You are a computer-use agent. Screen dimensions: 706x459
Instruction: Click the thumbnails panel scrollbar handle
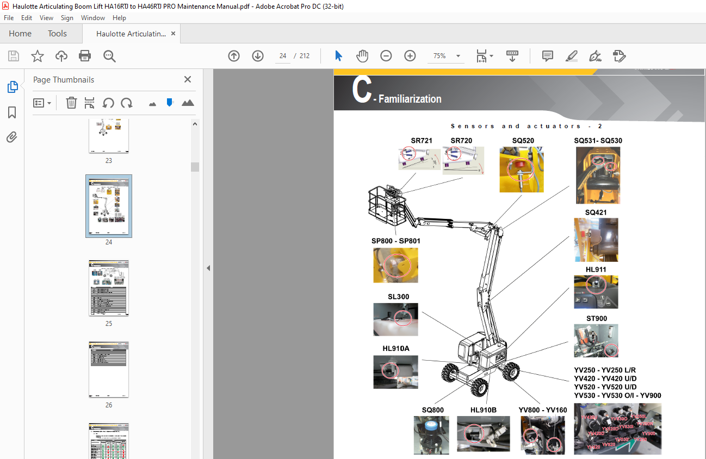pyautogui.click(x=195, y=166)
